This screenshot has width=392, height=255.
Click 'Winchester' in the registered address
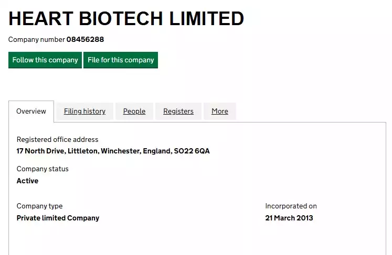[121, 151]
